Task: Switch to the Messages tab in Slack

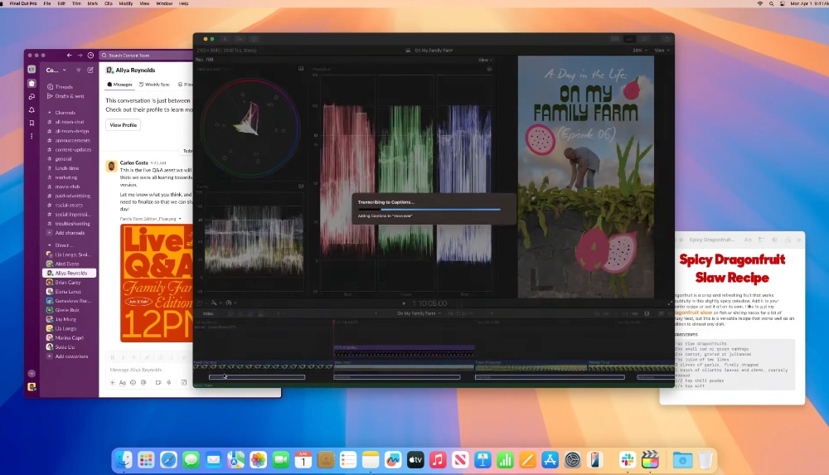Action: click(119, 84)
